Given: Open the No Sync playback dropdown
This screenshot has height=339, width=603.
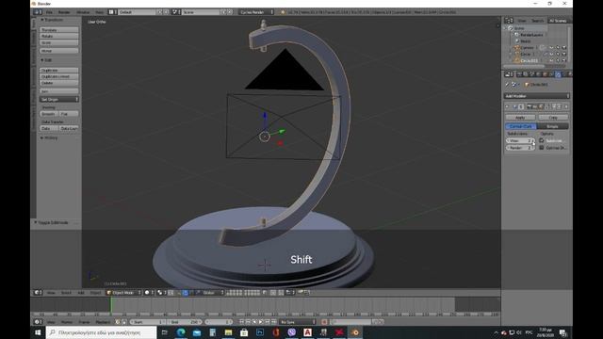Looking at the screenshot, I should coord(298,322).
